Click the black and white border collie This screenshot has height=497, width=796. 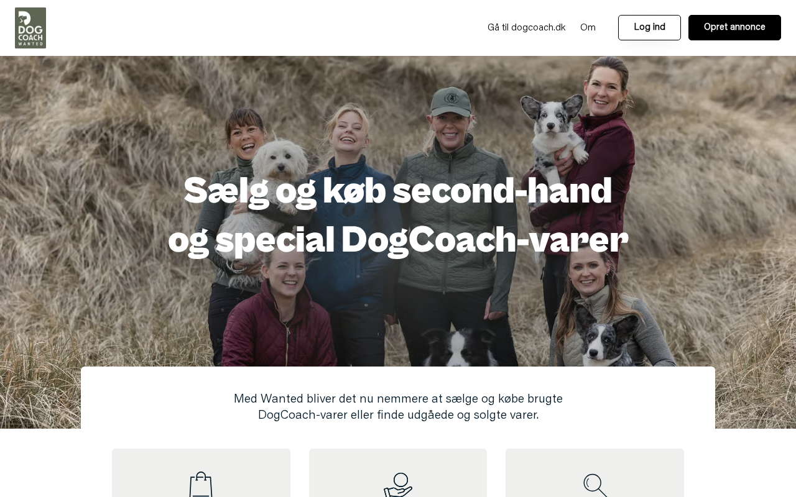[x=459, y=348]
